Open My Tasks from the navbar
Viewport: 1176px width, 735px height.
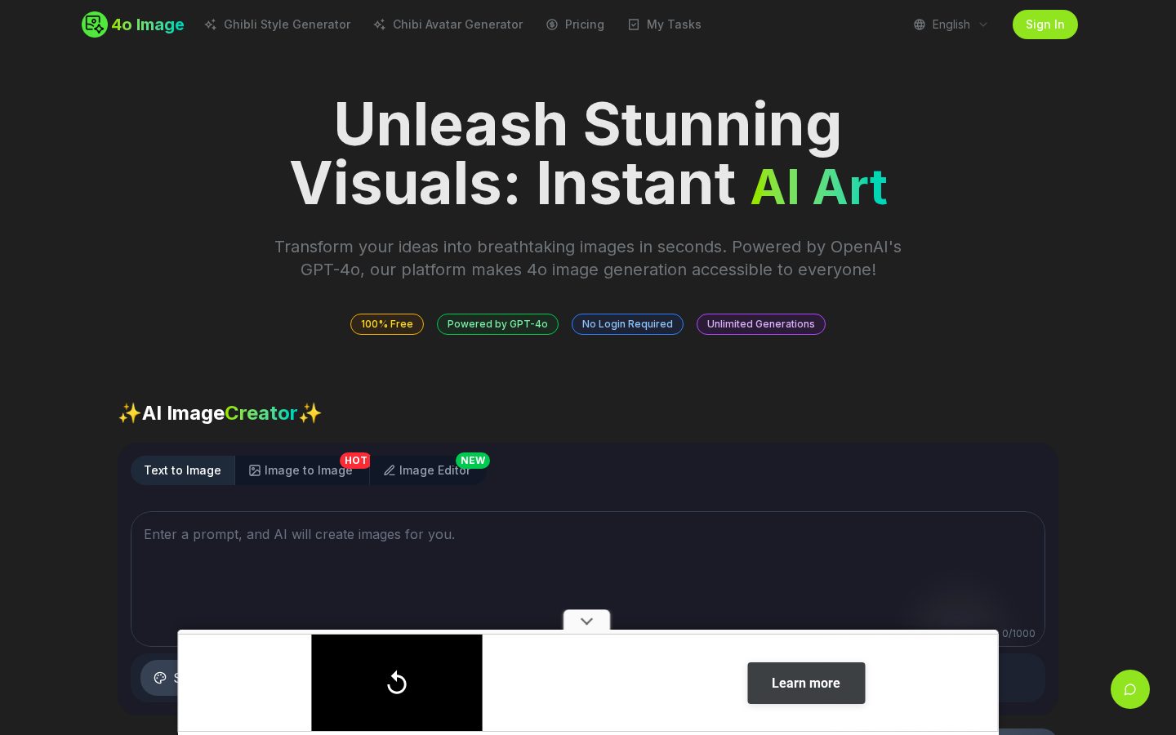coord(665,24)
